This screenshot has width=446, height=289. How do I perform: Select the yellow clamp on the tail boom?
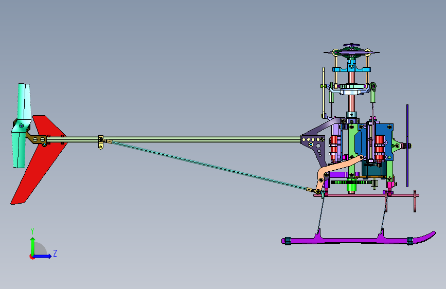pos(101,142)
